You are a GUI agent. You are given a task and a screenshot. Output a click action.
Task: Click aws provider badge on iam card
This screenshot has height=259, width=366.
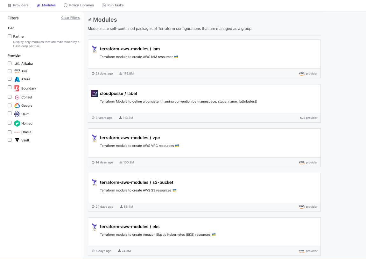pos(308,73)
